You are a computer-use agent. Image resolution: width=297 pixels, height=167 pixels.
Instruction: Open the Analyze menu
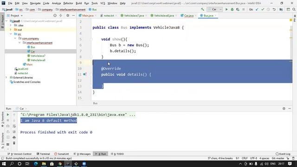tap(56, 3)
